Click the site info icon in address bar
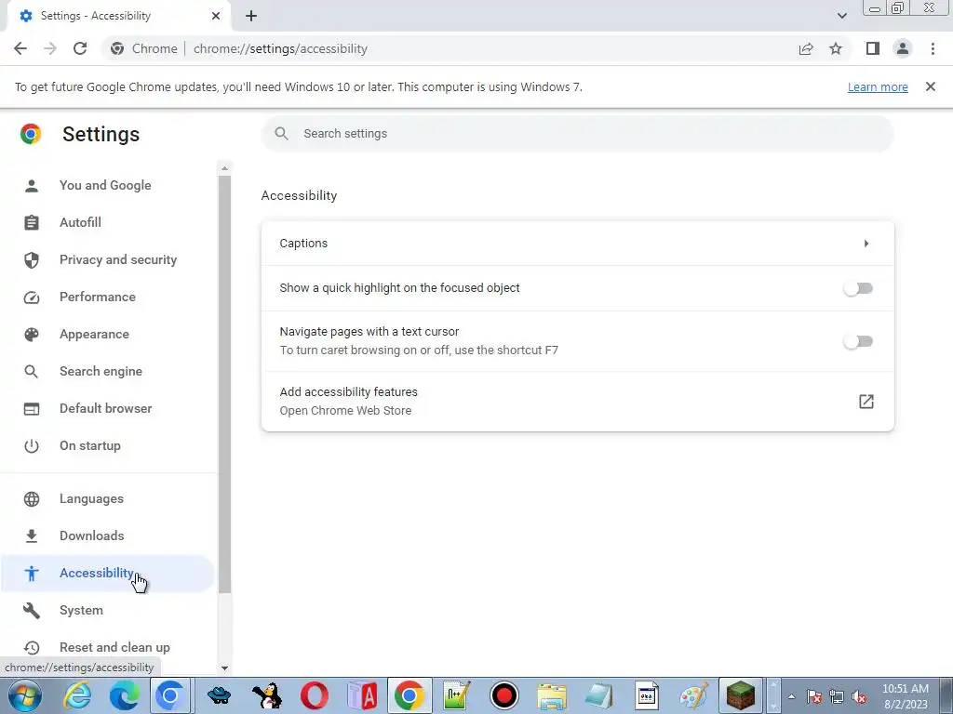The height and width of the screenshot is (714, 953). tap(117, 48)
